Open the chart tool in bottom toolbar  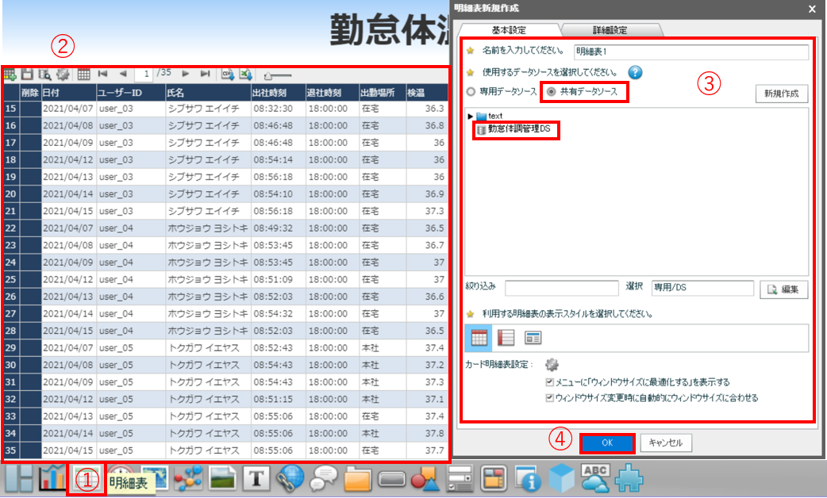click(52, 477)
